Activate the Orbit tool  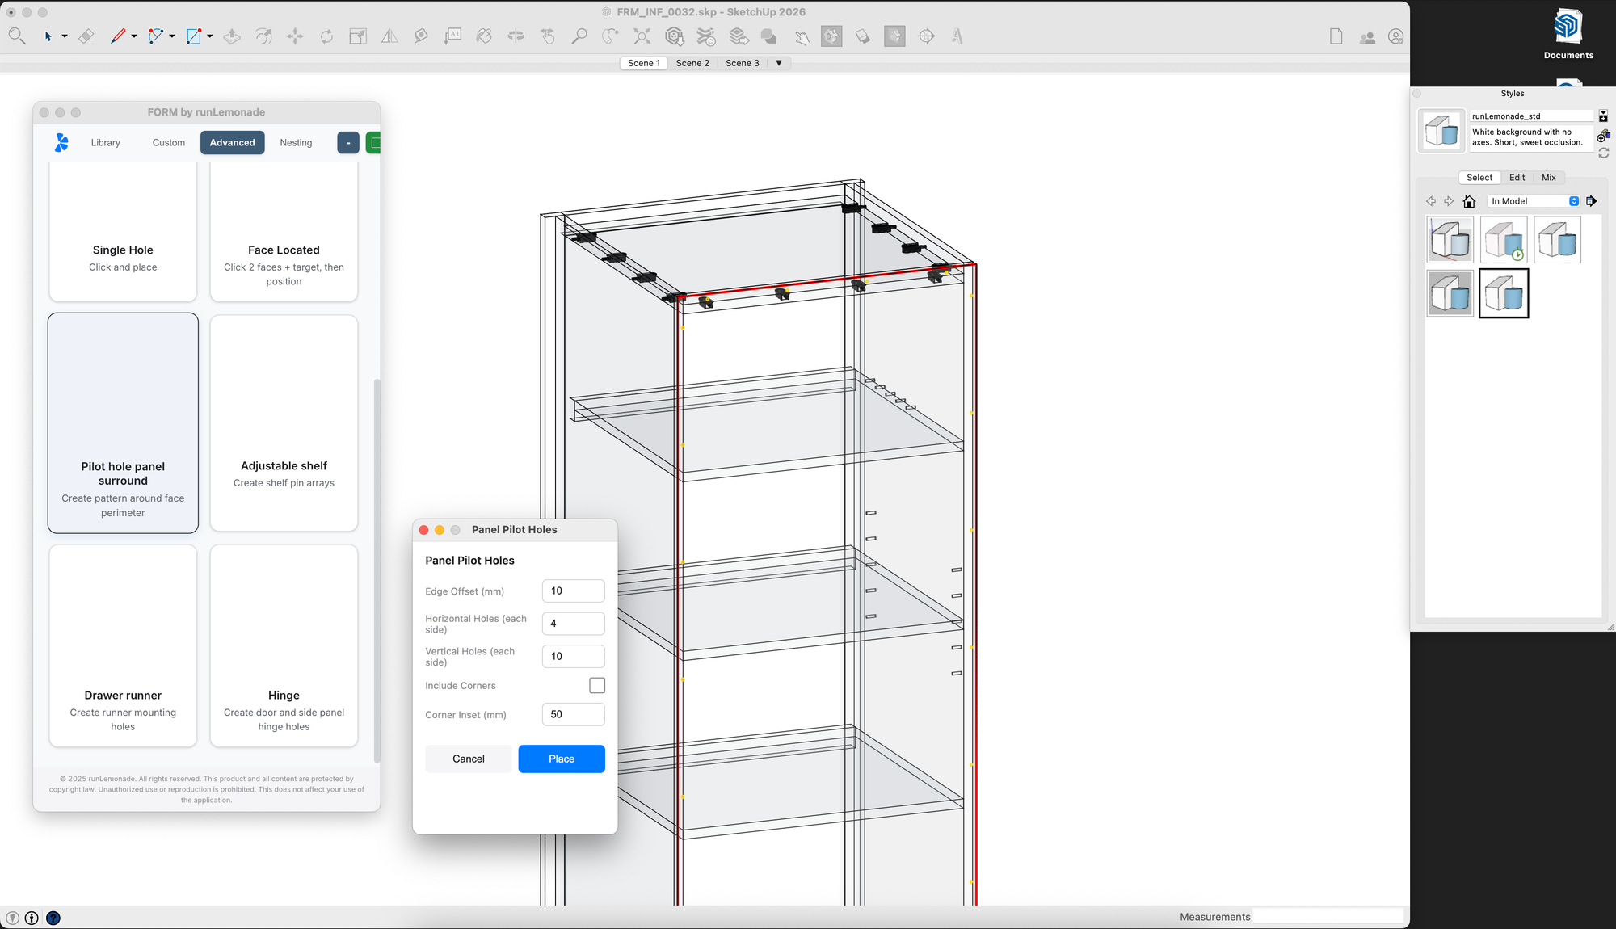516,36
